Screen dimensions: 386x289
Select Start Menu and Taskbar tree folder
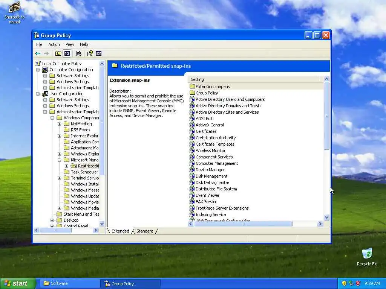(78, 214)
